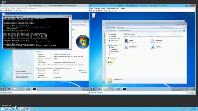The height and width of the screenshot is (111, 198).
Task: Select Компьютер in navigation tree
Action: click(x=112, y=58)
